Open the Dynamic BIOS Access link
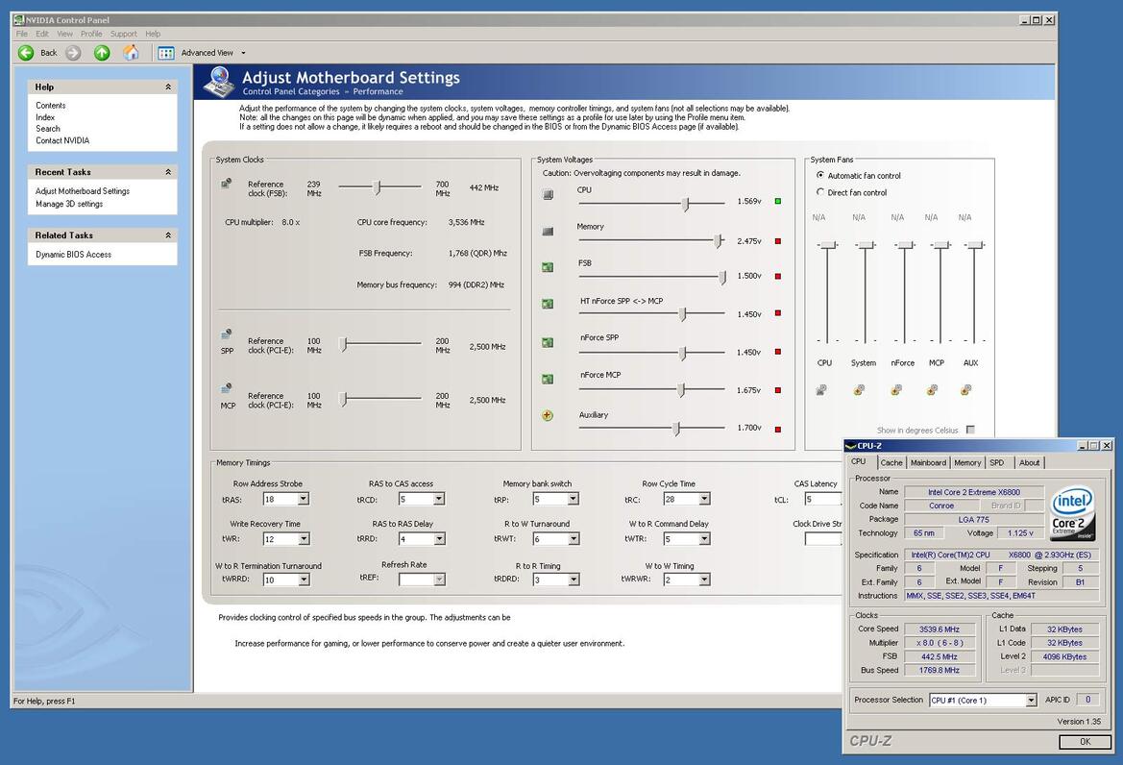 tap(73, 255)
